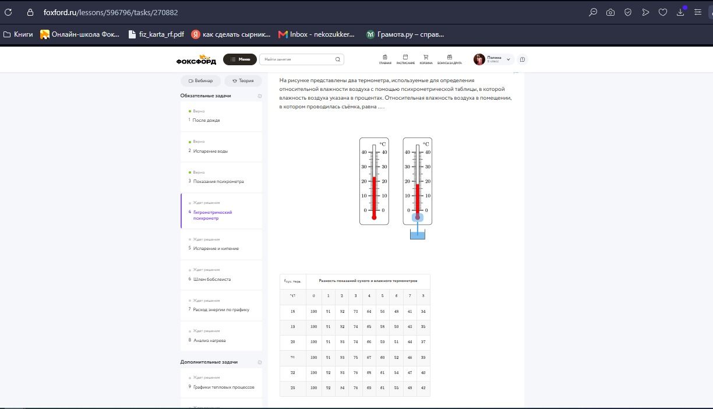Select task 9 Графики тепловых процессов

221,383
